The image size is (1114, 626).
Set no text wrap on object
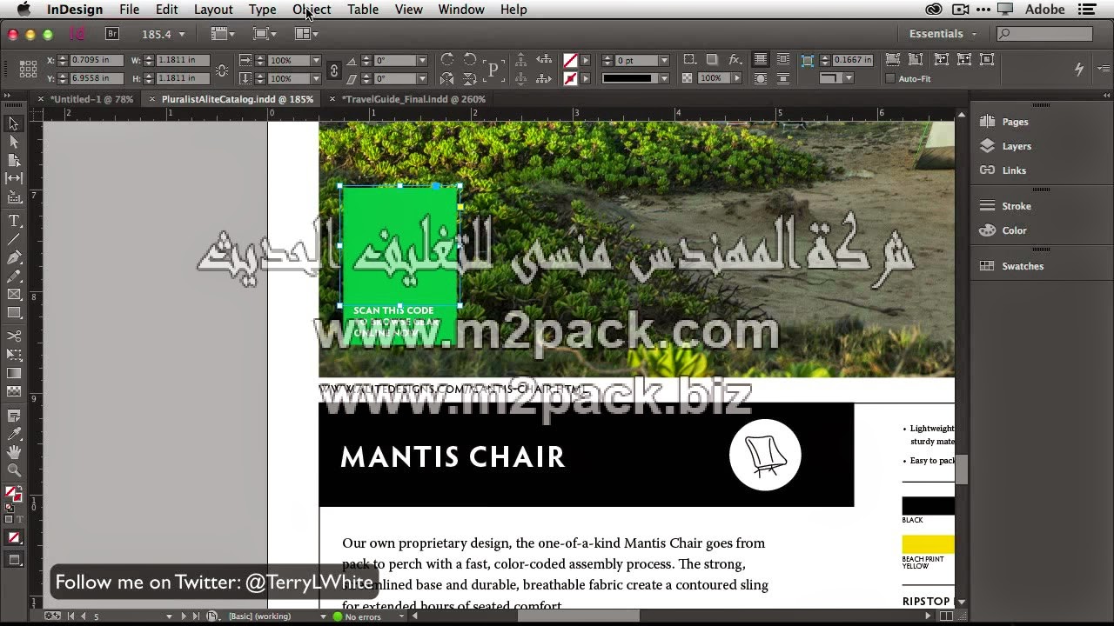761,60
